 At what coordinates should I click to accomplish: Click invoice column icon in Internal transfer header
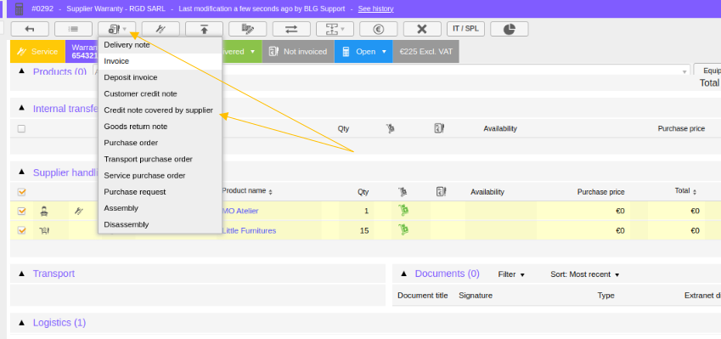pyautogui.click(x=439, y=128)
